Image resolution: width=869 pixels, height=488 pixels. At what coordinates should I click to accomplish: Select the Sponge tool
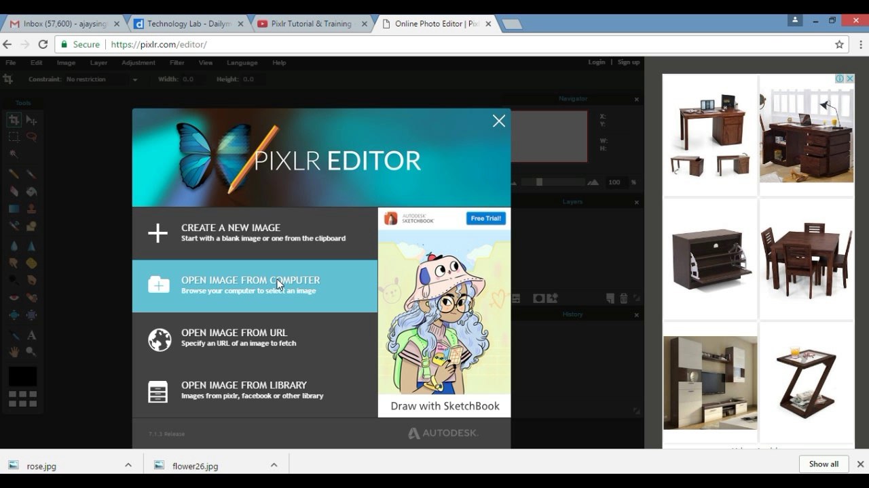[31, 263]
